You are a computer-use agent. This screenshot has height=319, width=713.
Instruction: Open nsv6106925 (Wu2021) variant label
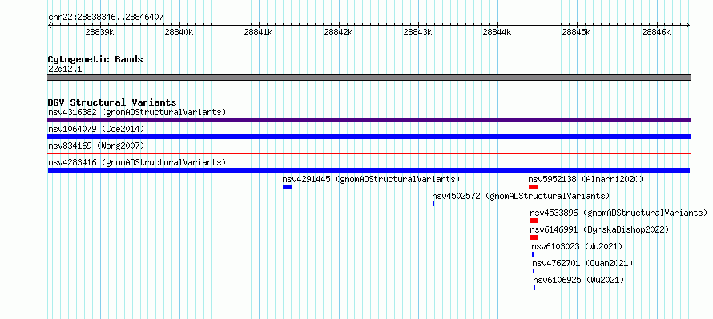(578, 280)
